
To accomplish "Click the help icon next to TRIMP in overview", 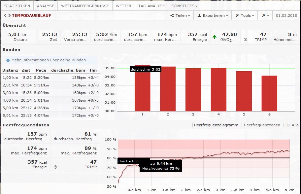I will 245,40.
